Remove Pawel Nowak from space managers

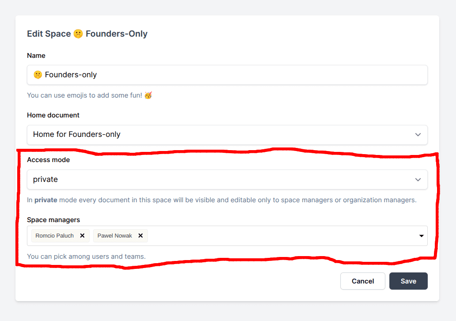pyautogui.click(x=140, y=236)
